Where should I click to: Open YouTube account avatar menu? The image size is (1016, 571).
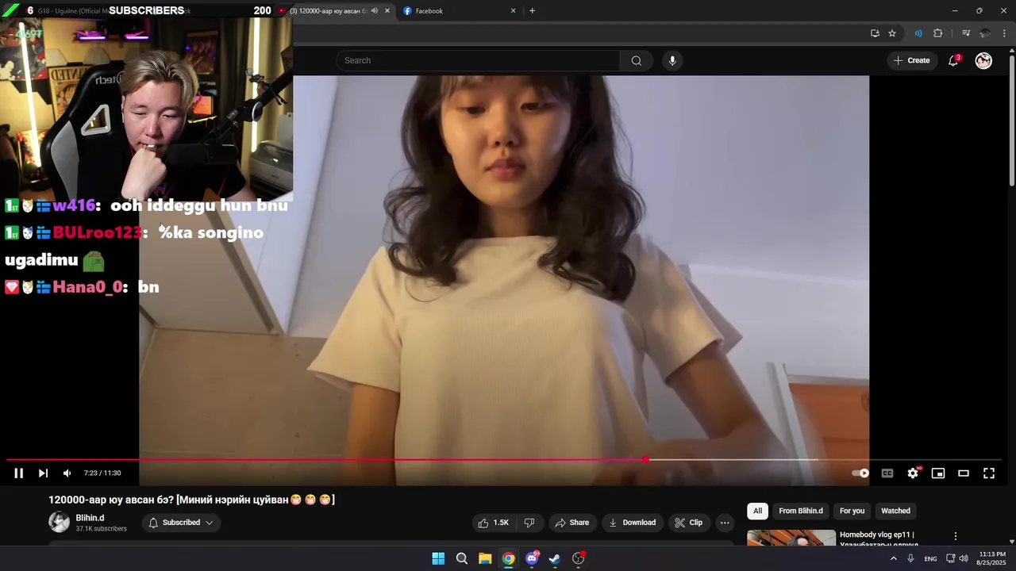983,60
